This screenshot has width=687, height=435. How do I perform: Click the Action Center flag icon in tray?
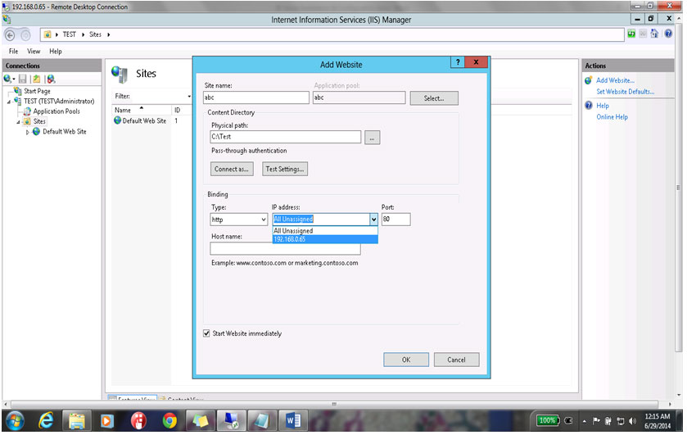point(596,421)
